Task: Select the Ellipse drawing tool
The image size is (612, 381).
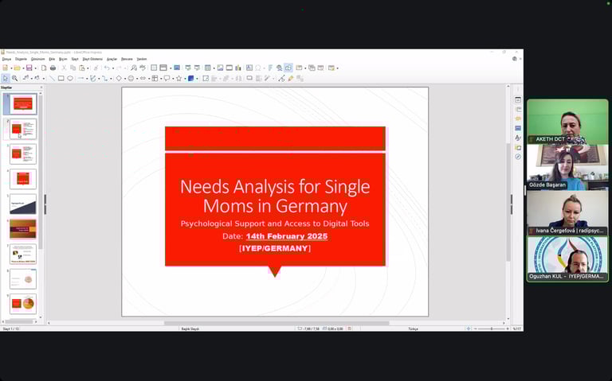Action: [70, 78]
